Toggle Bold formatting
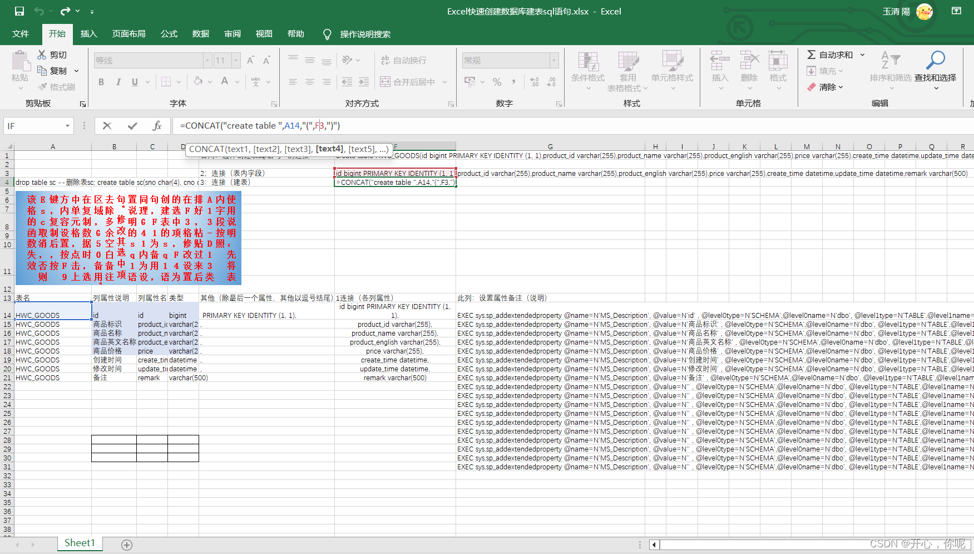This screenshot has width=974, height=554. 101,82
